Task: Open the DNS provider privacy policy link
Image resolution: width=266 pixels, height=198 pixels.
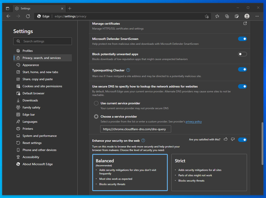Action: point(193,121)
